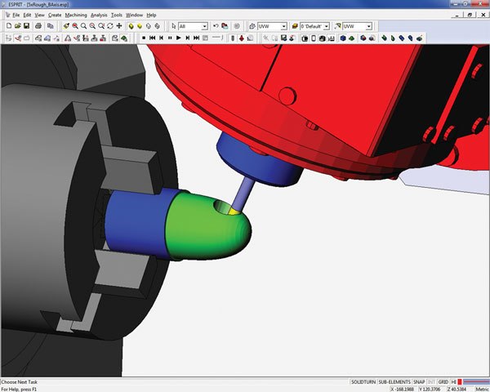490x392 pixels.
Task: Open the 'All' selection filter dropdown
Action: click(204, 26)
